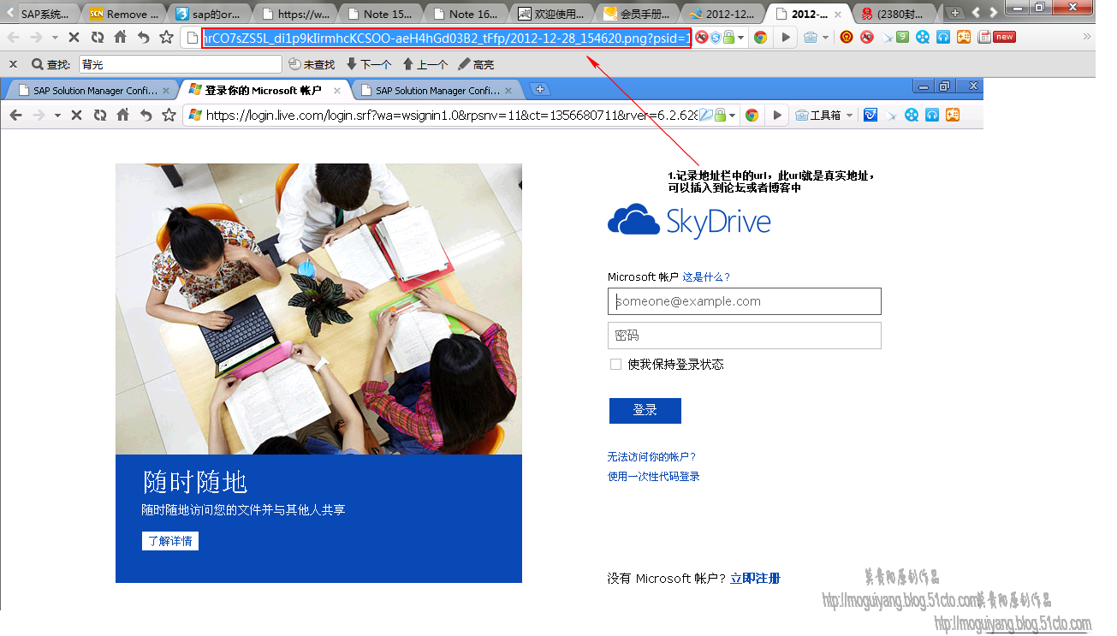Stop loading in the outer browser toolbar
1117x636 pixels.
(x=74, y=38)
